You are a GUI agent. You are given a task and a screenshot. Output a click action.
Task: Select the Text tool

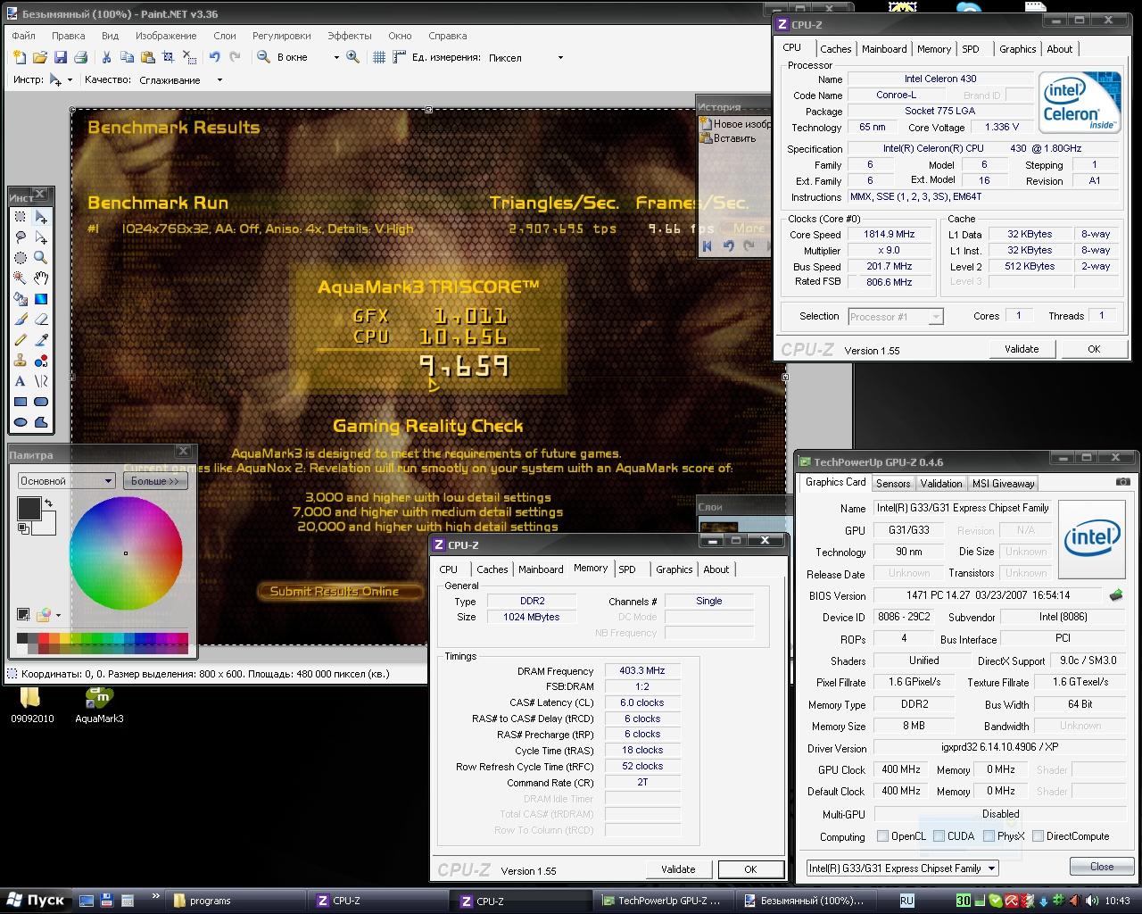[x=21, y=381]
